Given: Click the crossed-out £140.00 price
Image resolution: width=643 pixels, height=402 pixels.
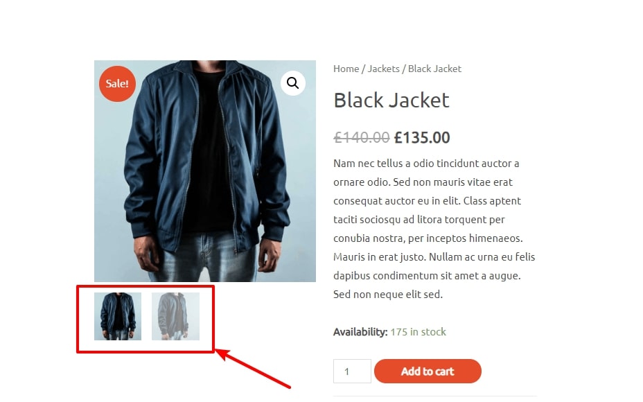Looking at the screenshot, I should pyautogui.click(x=362, y=137).
